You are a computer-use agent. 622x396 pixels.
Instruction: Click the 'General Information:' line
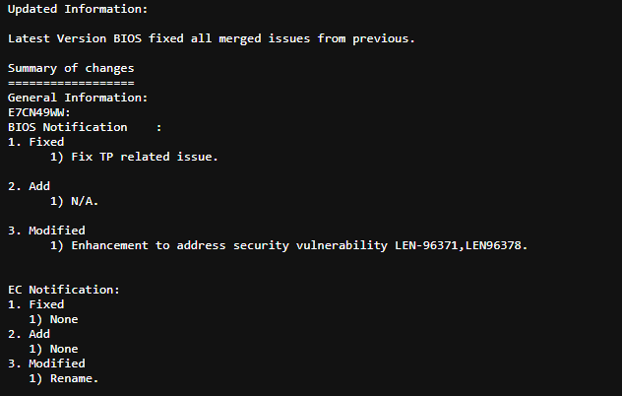78,98
